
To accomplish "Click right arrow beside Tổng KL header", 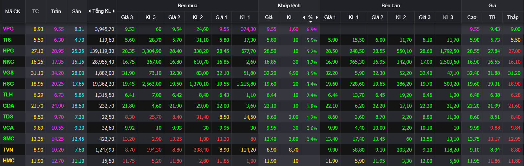I will tap(114, 11).
